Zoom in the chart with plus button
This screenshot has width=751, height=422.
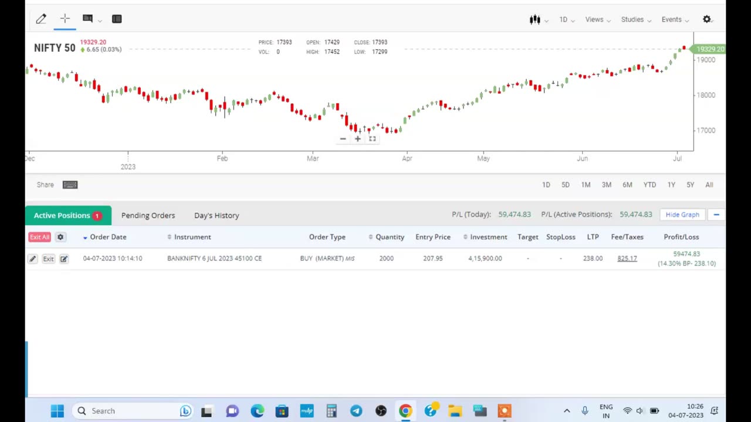357,139
